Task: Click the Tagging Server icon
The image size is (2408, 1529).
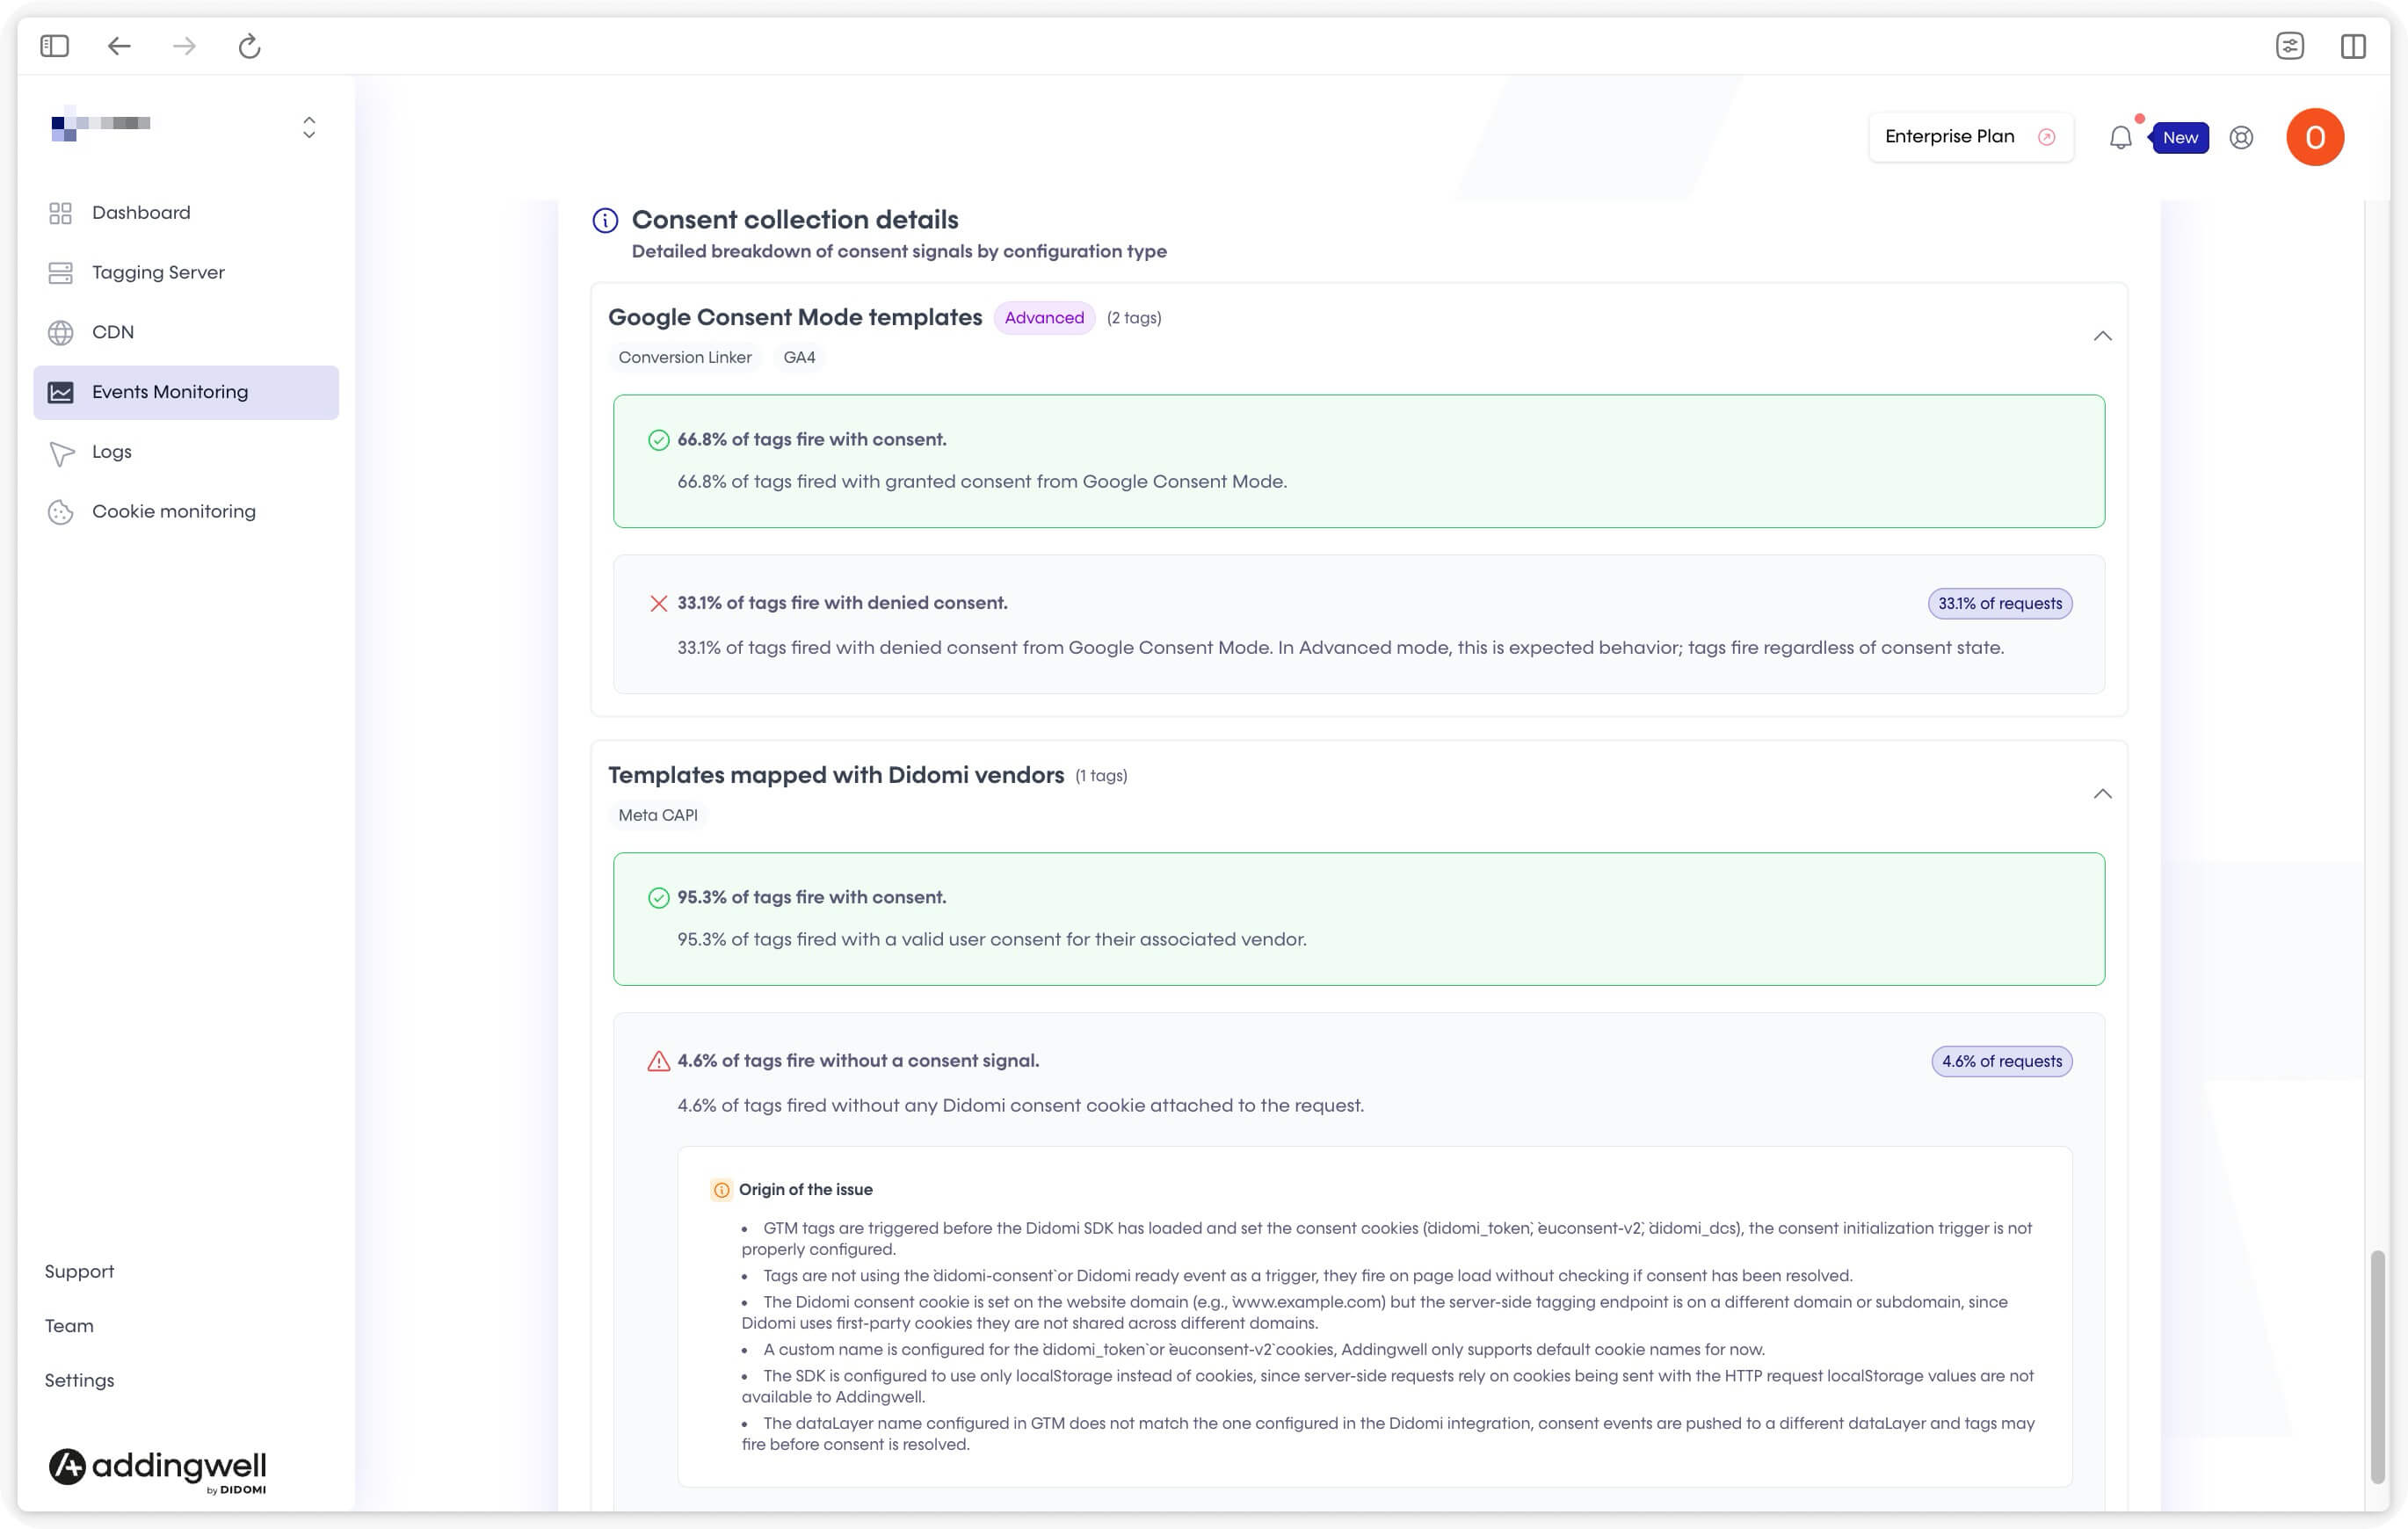Action: coord(60,272)
